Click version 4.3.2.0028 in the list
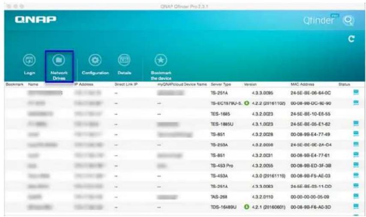This screenshot has width=366, height=217. 262,134
